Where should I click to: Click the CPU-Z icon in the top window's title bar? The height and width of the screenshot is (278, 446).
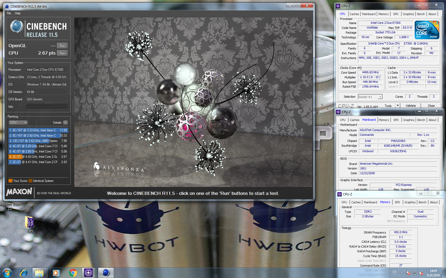[x=338, y=6]
